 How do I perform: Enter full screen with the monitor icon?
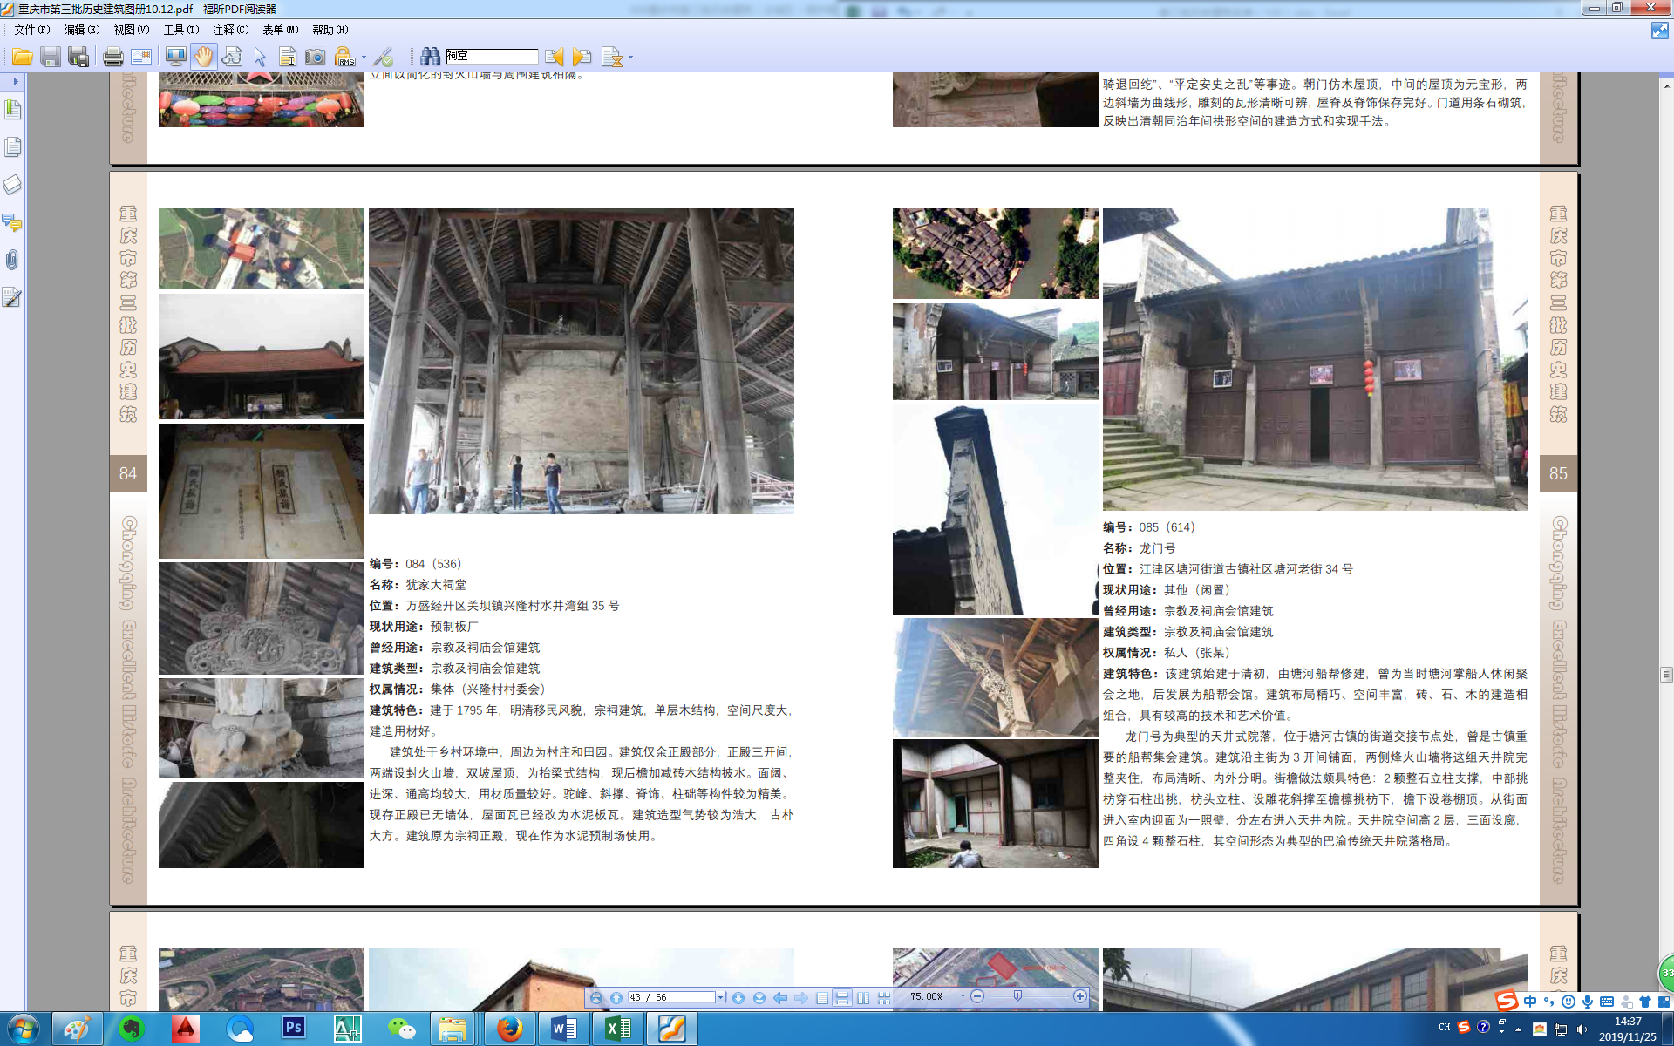[x=175, y=57]
